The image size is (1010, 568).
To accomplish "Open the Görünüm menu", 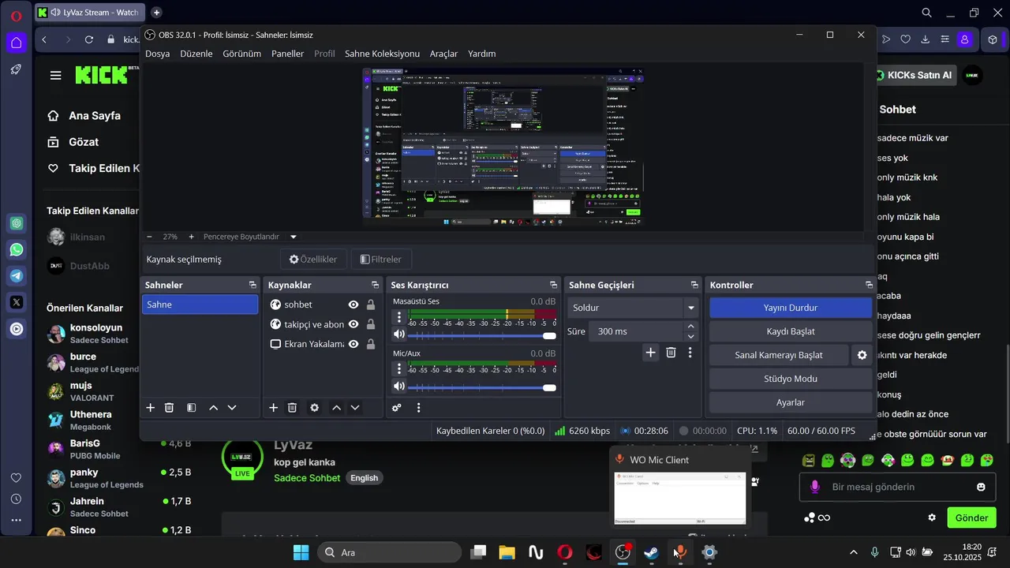I will (241, 54).
